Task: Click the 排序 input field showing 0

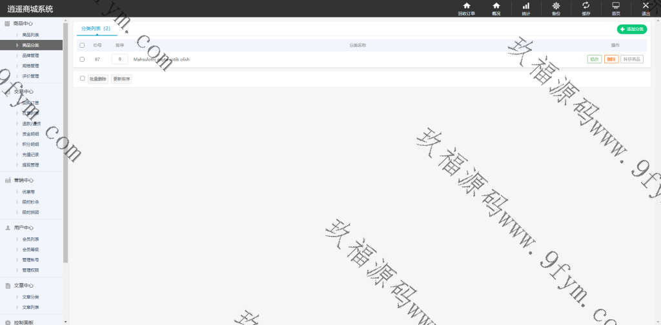Action: pos(119,59)
